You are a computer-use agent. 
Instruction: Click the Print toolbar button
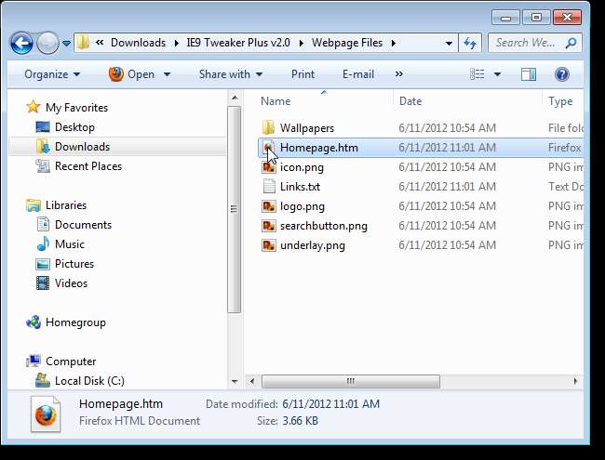pyautogui.click(x=302, y=74)
